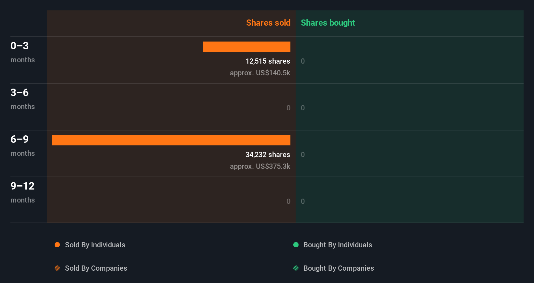Click the shares bought 0 in 3–6 months row
534x283 pixels.
(303, 108)
